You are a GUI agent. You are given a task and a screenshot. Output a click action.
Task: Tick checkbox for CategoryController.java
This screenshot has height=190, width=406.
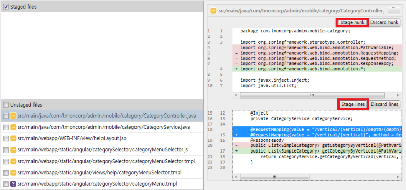click(6, 116)
